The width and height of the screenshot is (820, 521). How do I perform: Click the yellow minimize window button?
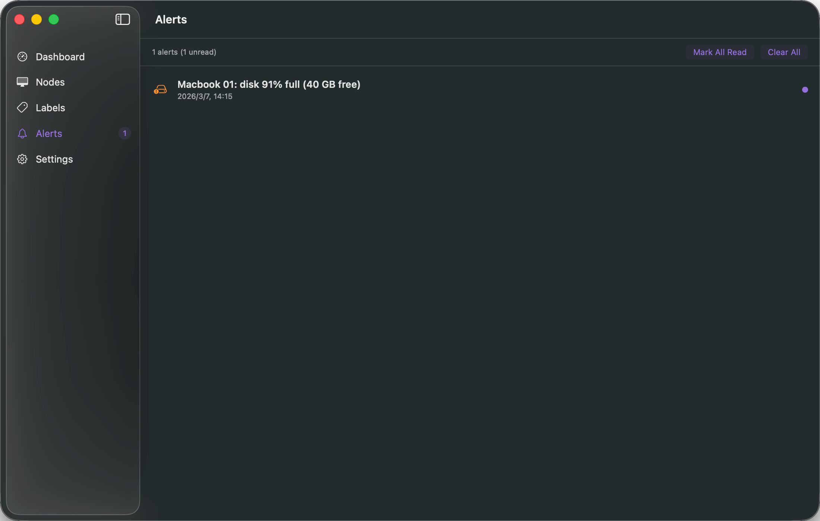click(37, 19)
